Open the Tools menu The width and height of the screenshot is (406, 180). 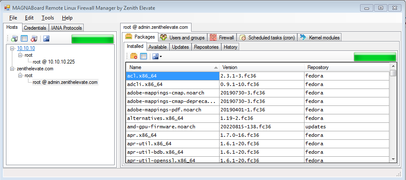[48, 18]
